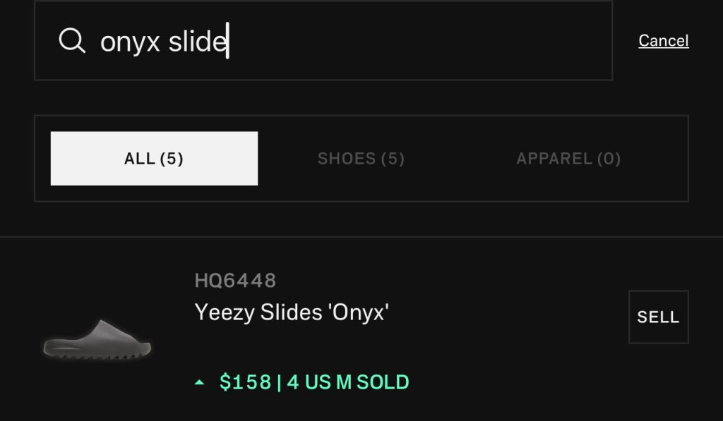
Task: Open the Yeezy Slides 'Onyx' product title
Action: pos(292,311)
